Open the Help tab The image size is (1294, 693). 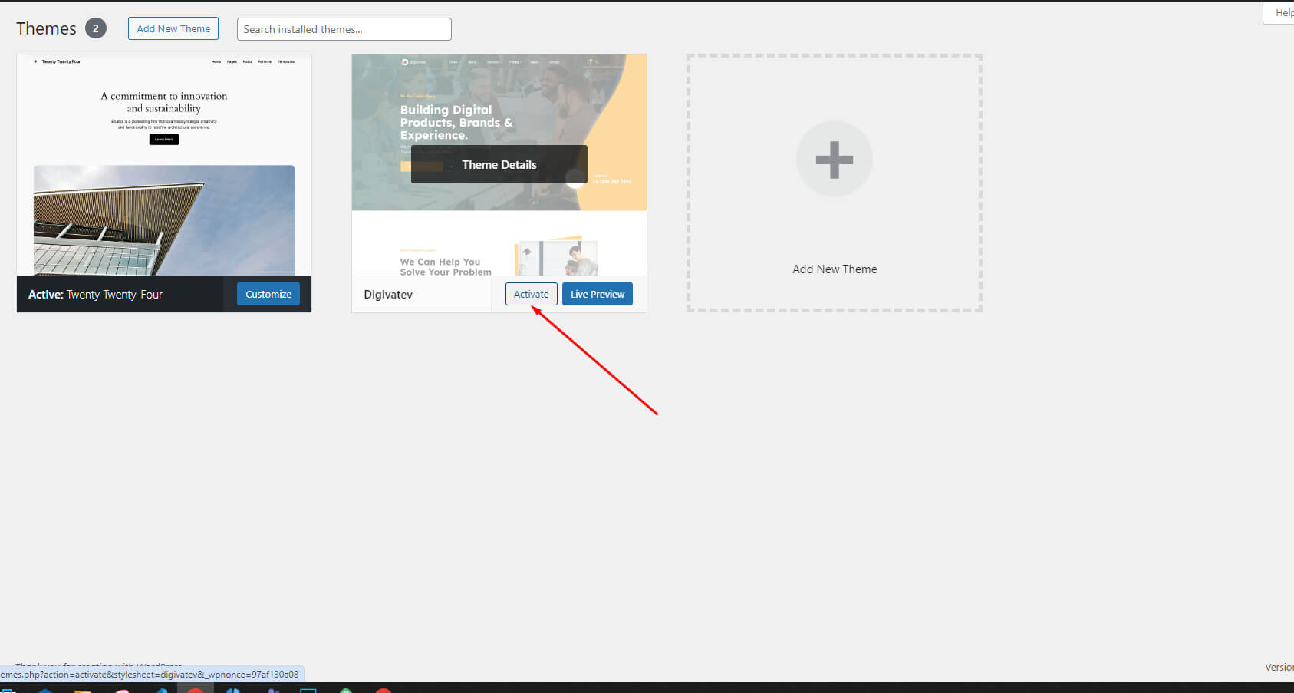(x=1279, y=12)
